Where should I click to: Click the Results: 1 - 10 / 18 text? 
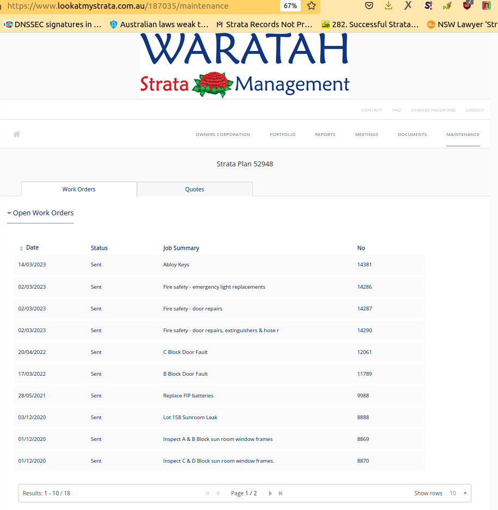click(47, 493)
